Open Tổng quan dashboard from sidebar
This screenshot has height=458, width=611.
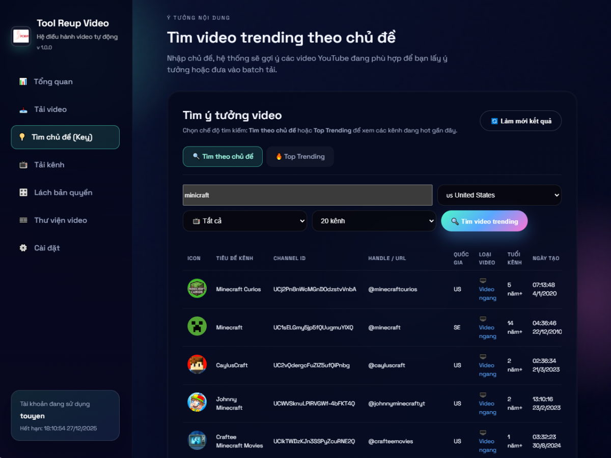tap(53, 81)
